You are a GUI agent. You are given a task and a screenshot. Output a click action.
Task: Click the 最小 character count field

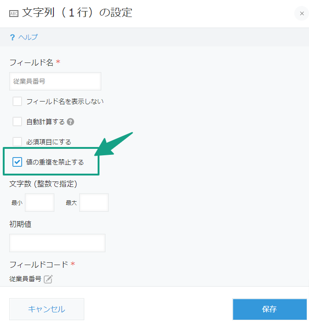[40, 203]
